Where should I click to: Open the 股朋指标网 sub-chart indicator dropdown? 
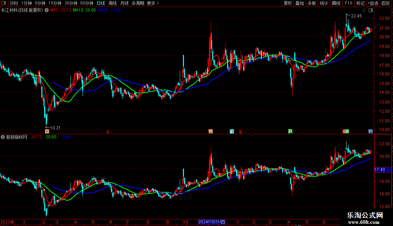pos(3,137)
